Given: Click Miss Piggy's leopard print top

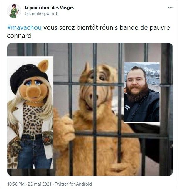Looking at the screenshot, I should (x=33, y=119).
